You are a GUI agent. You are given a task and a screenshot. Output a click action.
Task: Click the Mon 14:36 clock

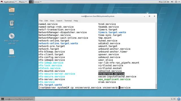pos(164,2)
